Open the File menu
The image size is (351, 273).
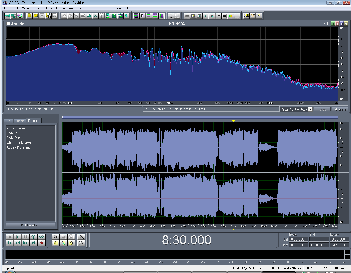[7, 8]
